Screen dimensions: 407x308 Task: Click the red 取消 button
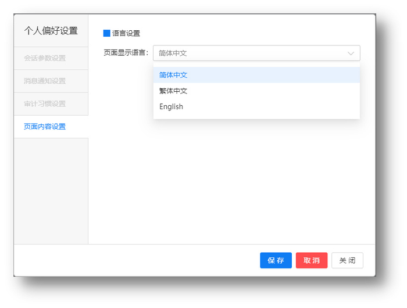tap(312, 260)
